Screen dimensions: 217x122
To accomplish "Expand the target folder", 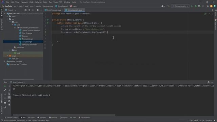I will (7, 56).
